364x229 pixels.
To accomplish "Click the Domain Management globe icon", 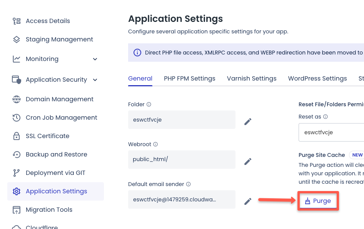I will 17,99.
